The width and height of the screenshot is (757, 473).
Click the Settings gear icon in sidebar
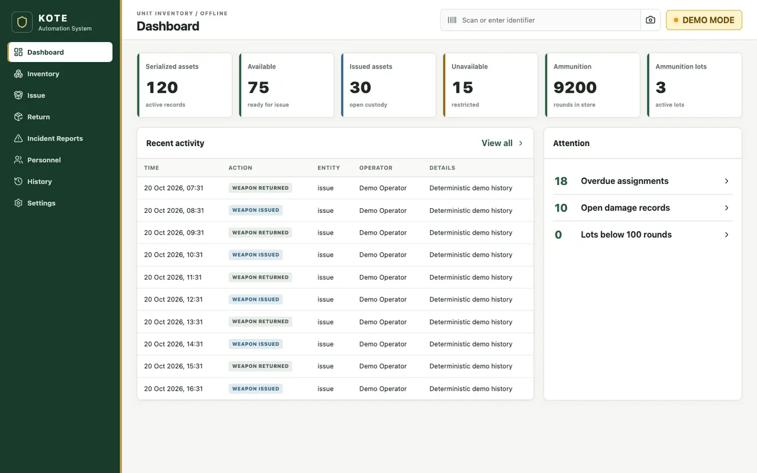tap(18, 203)
